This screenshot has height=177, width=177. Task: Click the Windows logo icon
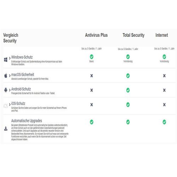[6, 59]
